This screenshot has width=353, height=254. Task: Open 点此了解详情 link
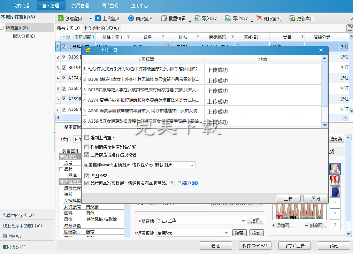pos(182,183)
